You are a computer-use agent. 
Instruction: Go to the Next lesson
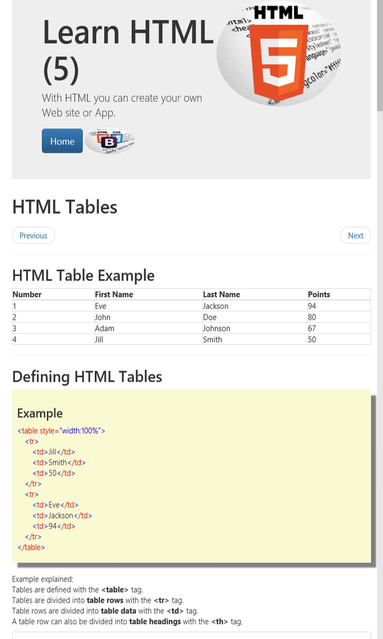356,236
